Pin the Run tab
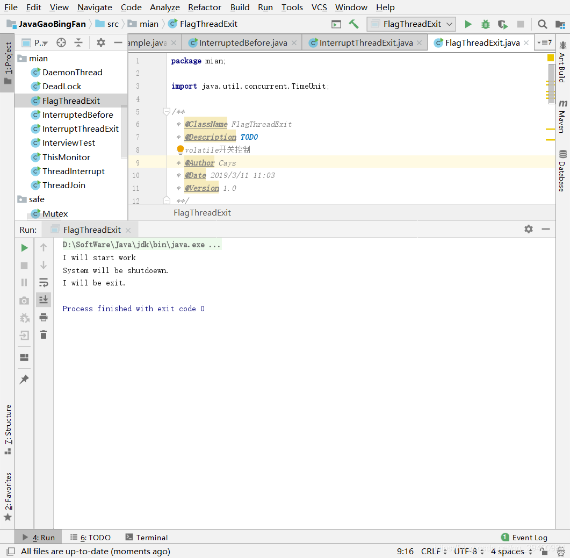Viewport: 570px width, 558px height. [24, 380]
